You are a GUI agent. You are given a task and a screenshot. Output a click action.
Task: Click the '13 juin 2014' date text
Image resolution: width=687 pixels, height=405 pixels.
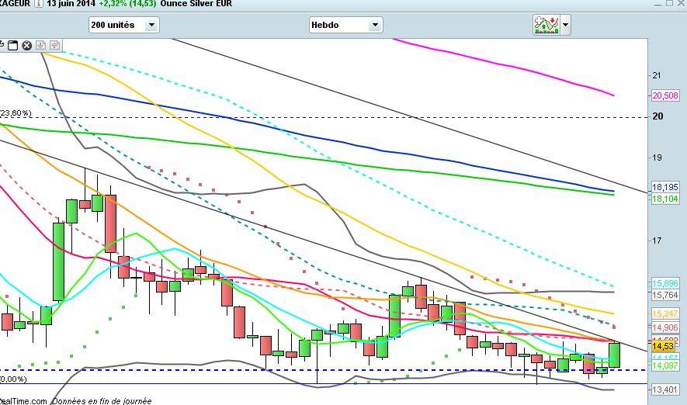coord(72,4)
